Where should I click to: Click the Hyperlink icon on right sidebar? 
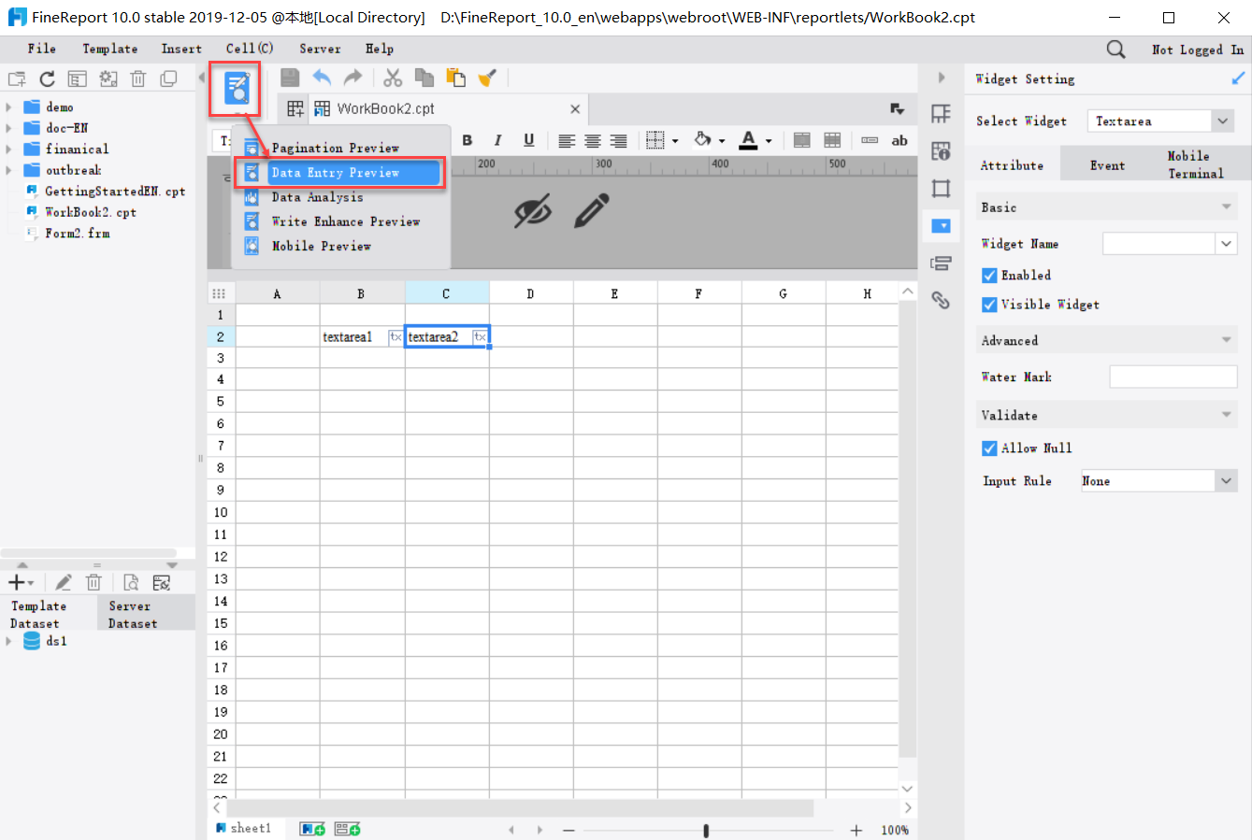(942, 300)
